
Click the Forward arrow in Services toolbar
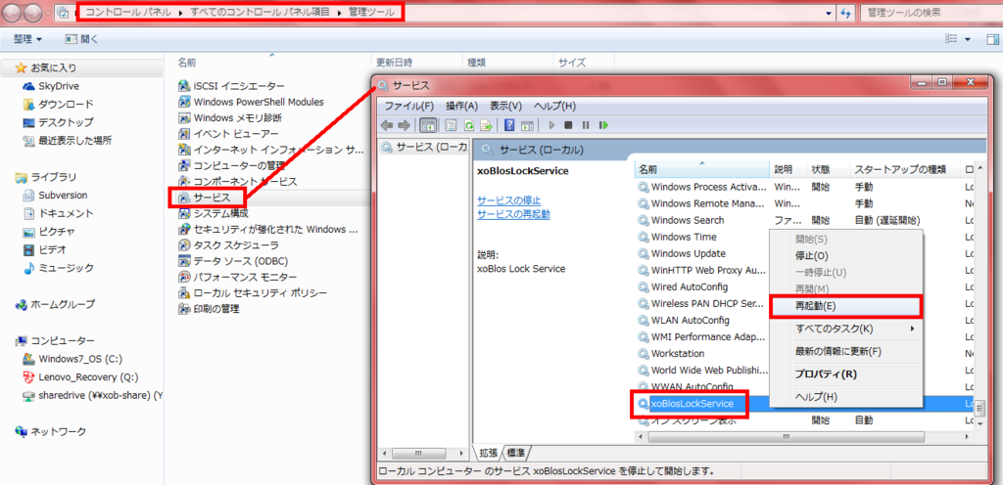pyautogui.click(x=404, y=125)
